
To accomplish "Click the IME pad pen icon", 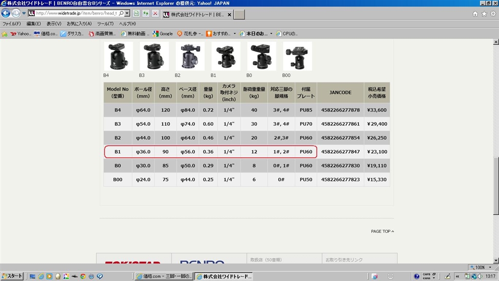I will click(447, 276).
